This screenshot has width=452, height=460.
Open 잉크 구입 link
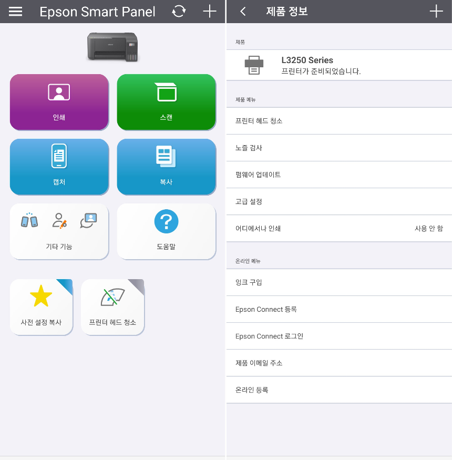click(x=339, y=282)
